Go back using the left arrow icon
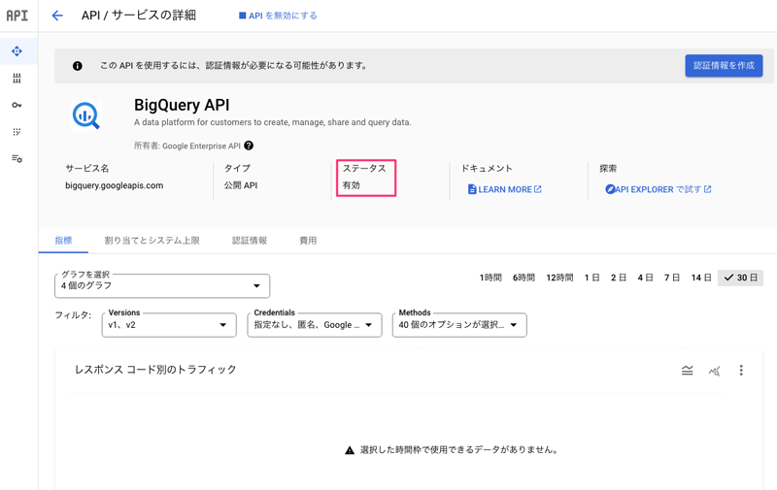The height and width of the screenshot is (490, 777). tap(57, 16)
